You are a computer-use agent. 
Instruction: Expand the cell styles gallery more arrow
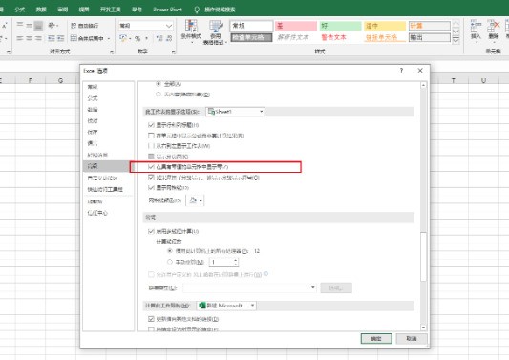point(456,40)
